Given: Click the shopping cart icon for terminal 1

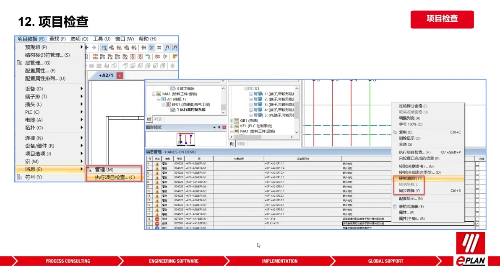Looking at the screenshot, I should (256, 94).
